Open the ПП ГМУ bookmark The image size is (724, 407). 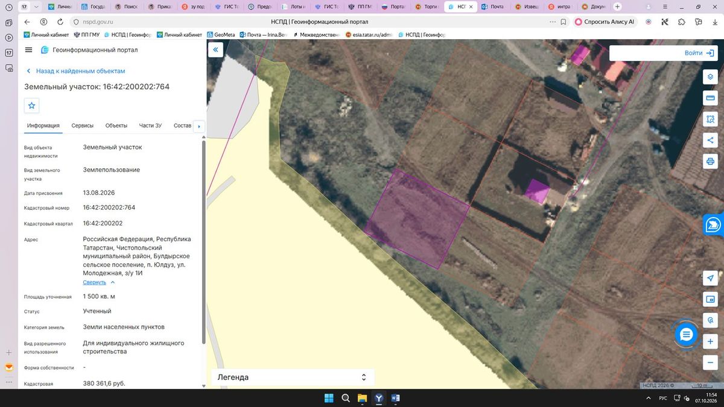coord(86,35)
